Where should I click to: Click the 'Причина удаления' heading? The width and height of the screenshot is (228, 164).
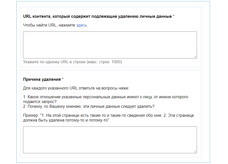(42, 79)
